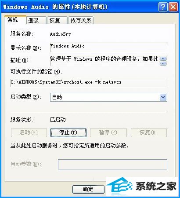Click the 系统之家 watermark logo

141,187
